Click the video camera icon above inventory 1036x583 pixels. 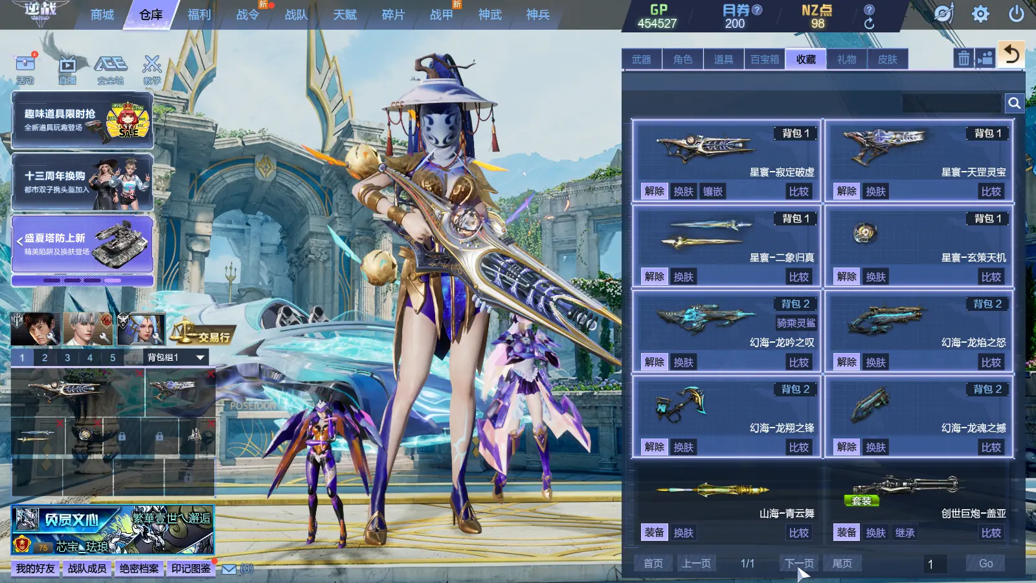(x=985, y=58)
